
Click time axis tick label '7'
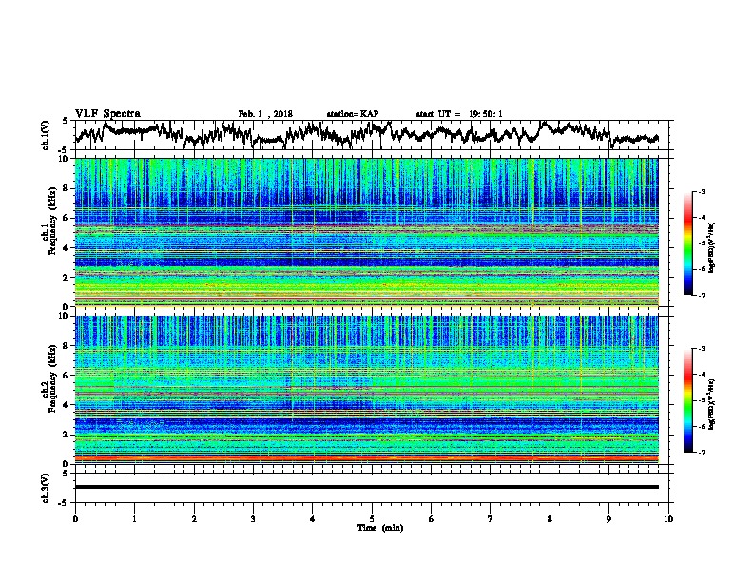[491, 519]
